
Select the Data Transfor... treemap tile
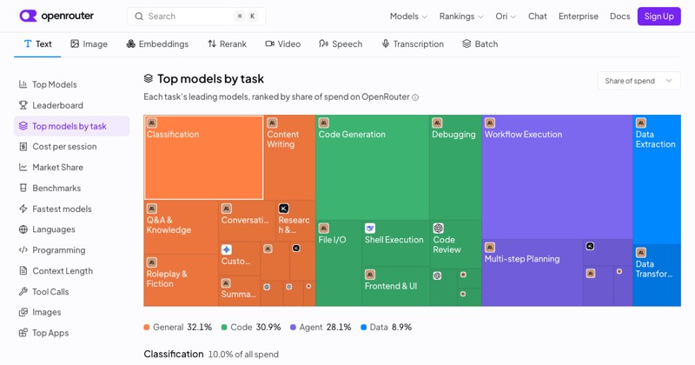(657, 275)
